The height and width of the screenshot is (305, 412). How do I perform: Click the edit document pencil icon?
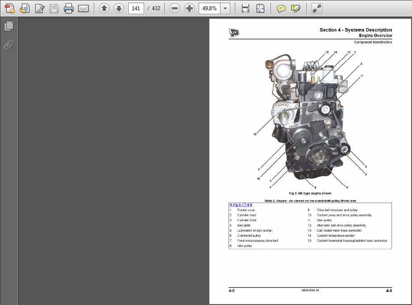(x=39, y=8)
